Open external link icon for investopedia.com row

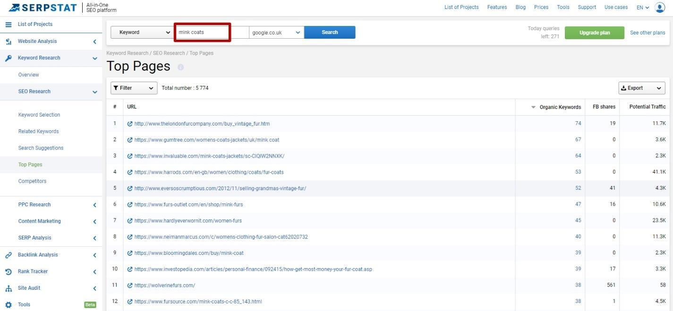click(130, 269)
